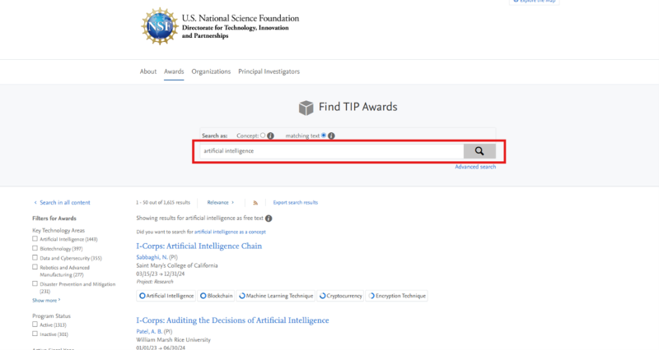Click the Cryptocurrency fingerprint tag

tap(340, 296)
